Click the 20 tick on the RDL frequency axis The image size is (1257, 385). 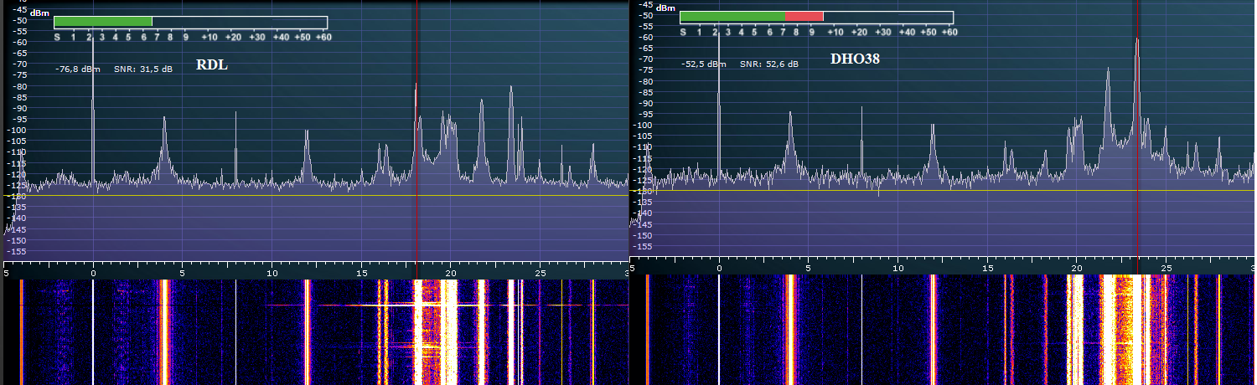451,274
